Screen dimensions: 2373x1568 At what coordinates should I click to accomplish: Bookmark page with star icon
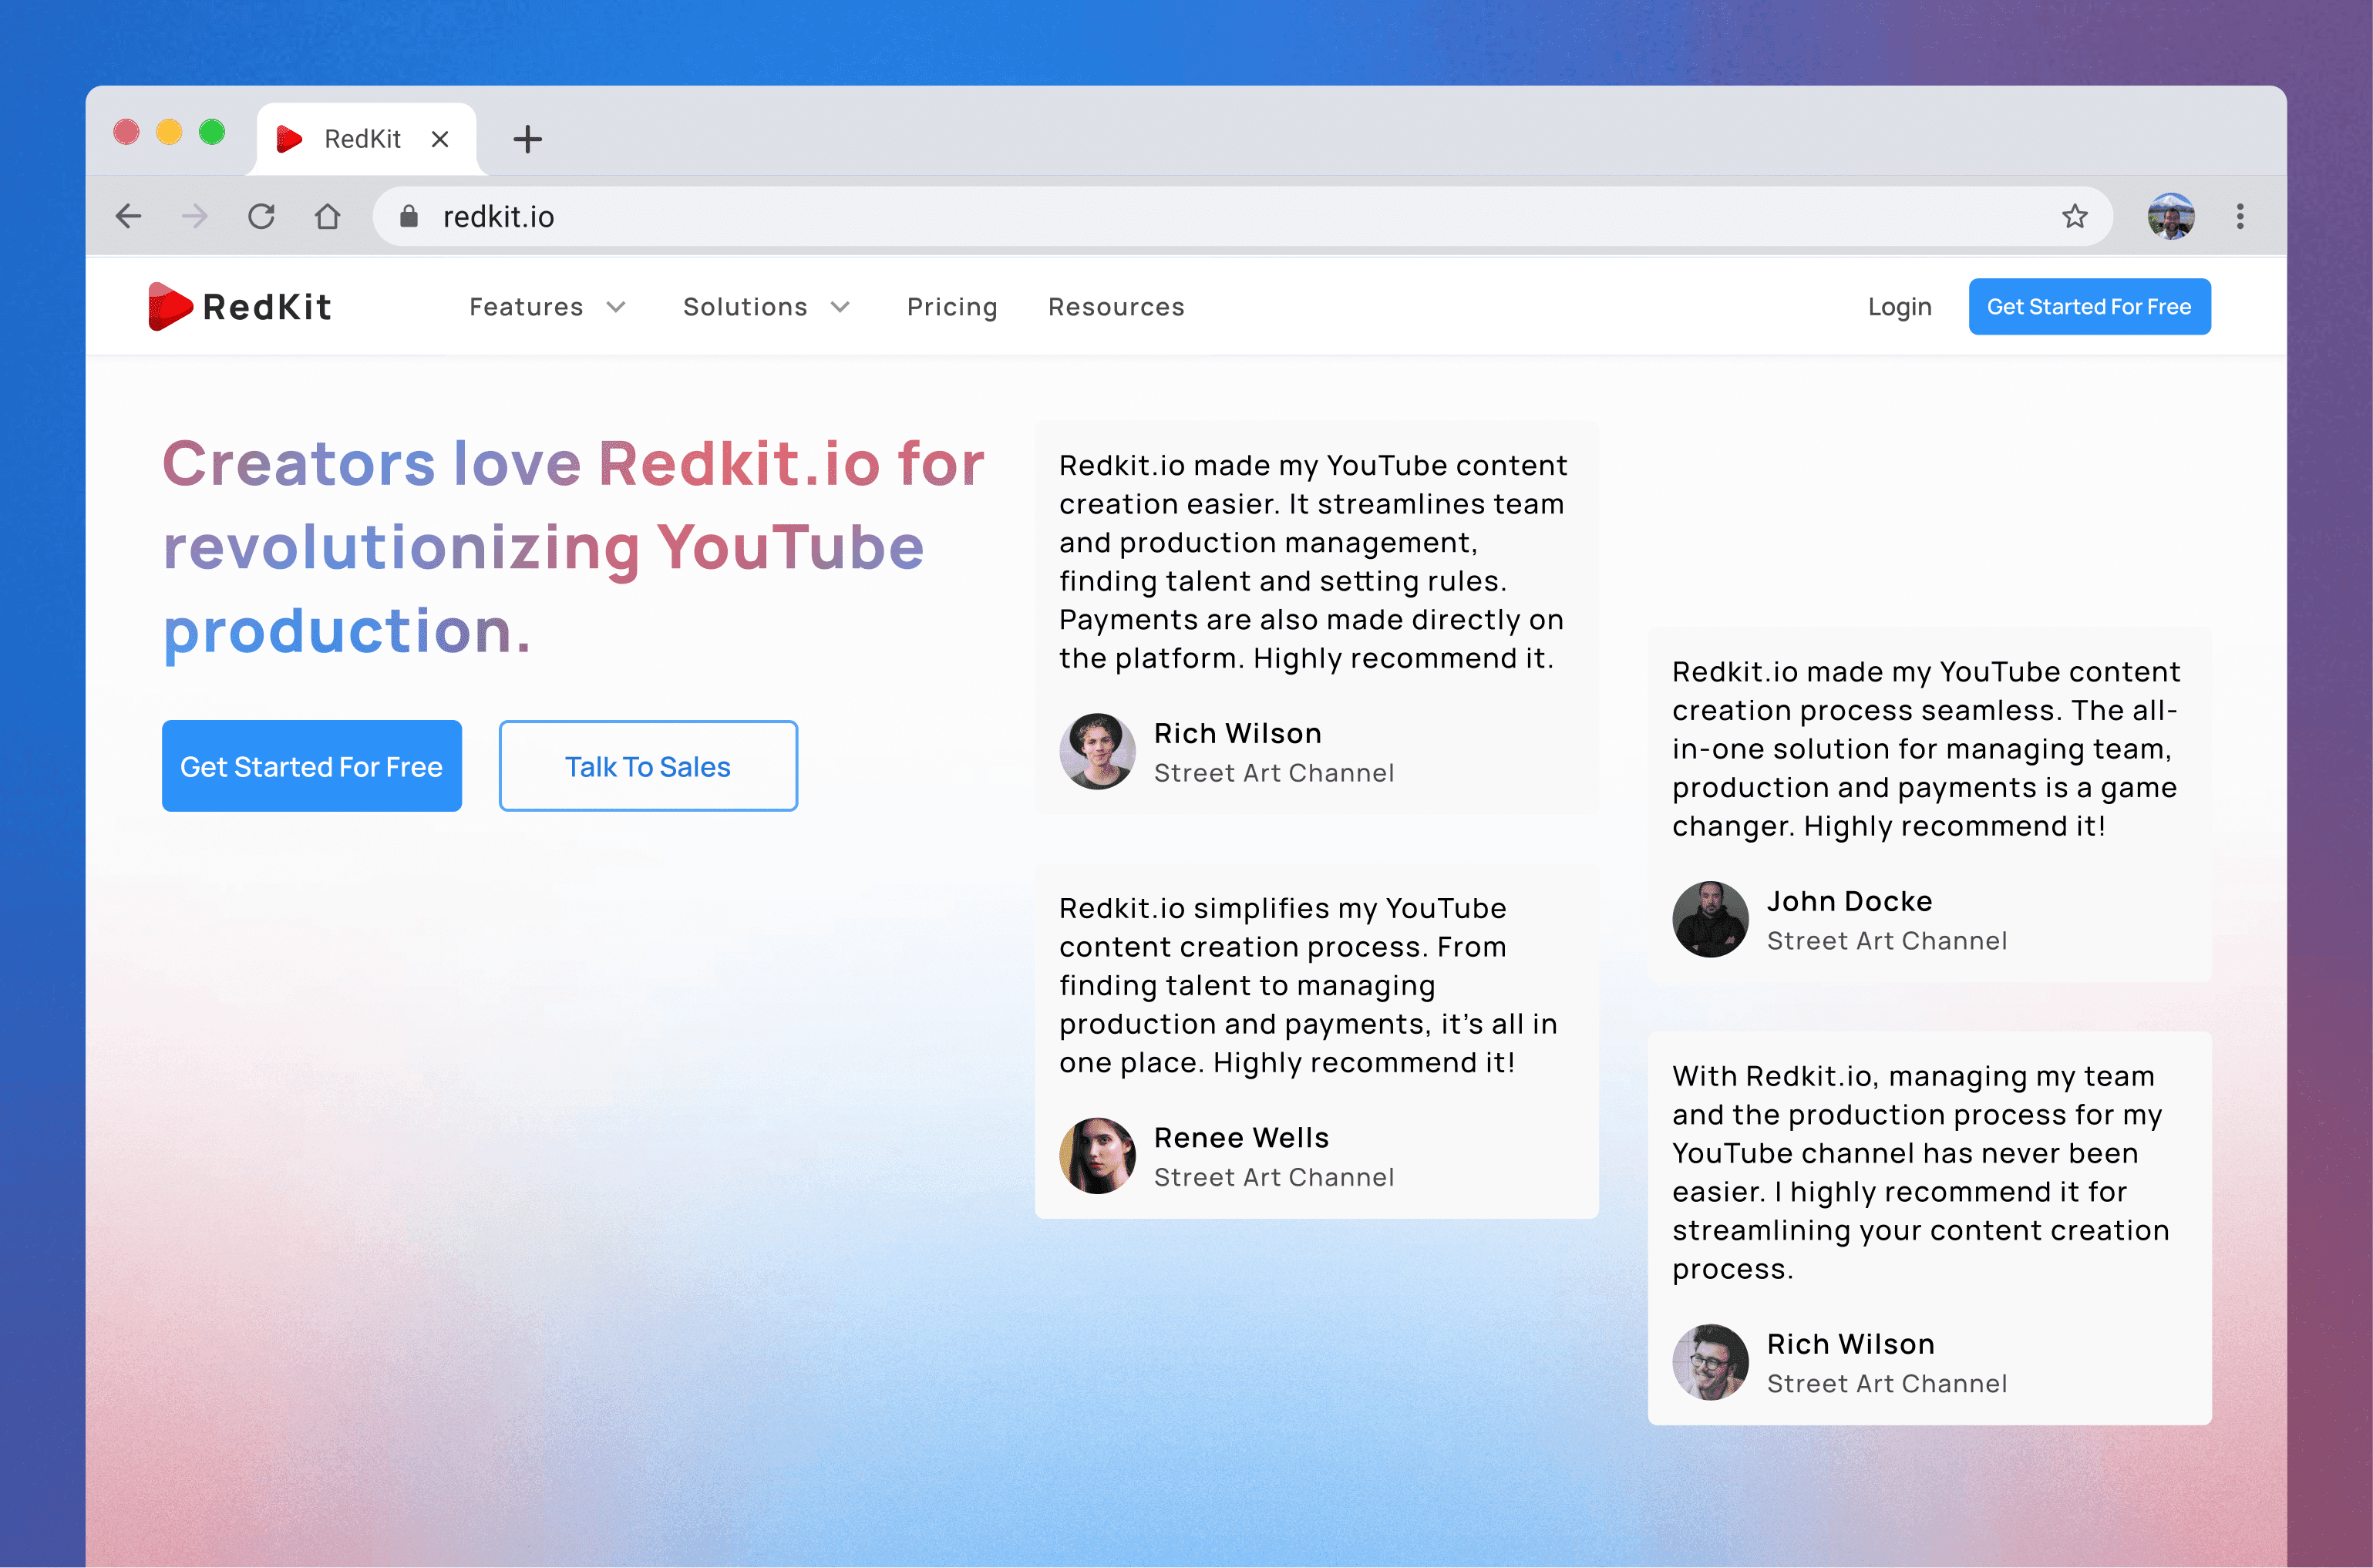pos(2074,216)
